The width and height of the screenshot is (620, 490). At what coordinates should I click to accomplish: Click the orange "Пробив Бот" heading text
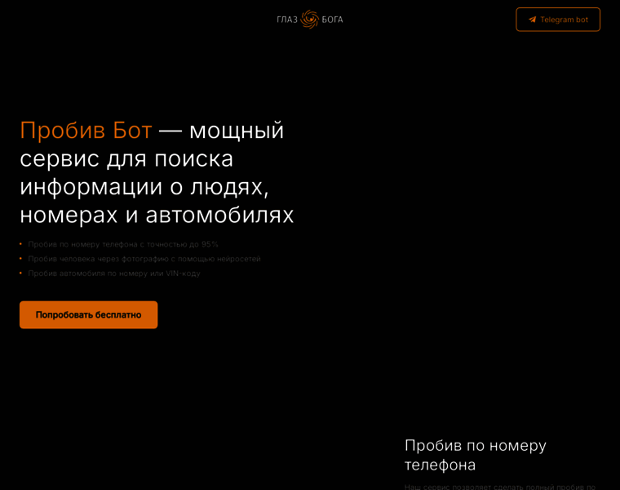pyautogui.click(x=86, y=130)
